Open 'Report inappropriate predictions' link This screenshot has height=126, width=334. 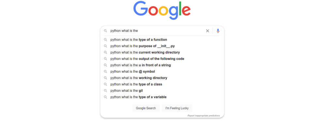pos(204,116)
